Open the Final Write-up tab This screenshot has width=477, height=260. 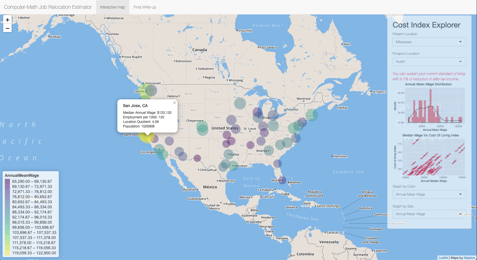(x=145, y=7)
